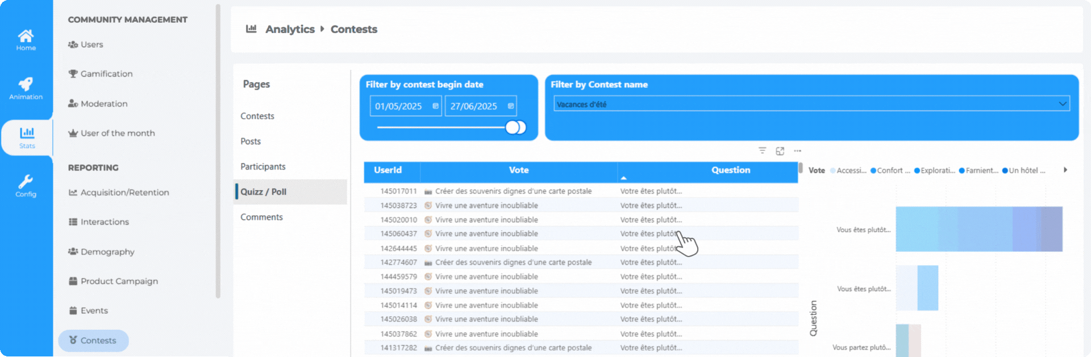Image resolution: width=1091 pixels, height=357 pixels.
Task: Toggle the Un hôtel legend item
Action: (1023, 170)
